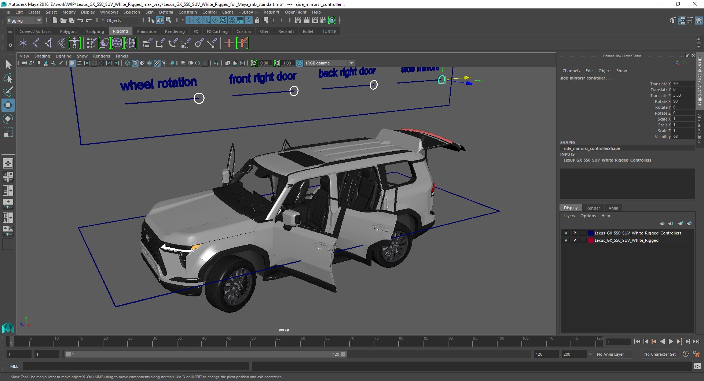Click the New Scene icon

55,21
